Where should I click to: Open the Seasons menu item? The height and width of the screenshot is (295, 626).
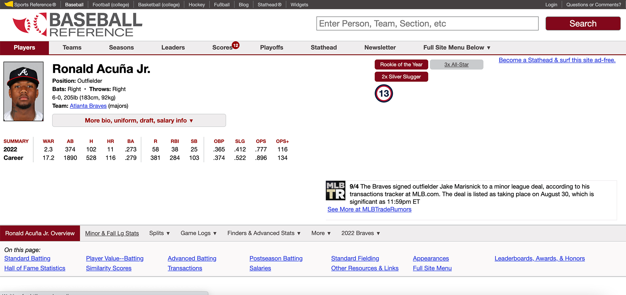[x=121, y=48]
